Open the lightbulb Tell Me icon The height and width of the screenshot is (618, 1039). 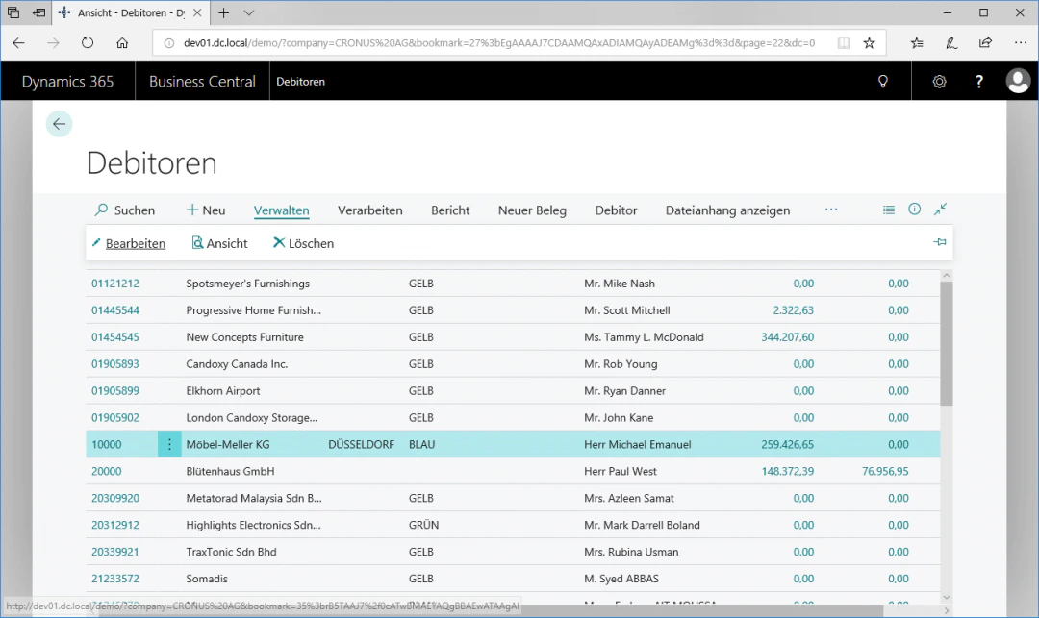pos(882,82)
